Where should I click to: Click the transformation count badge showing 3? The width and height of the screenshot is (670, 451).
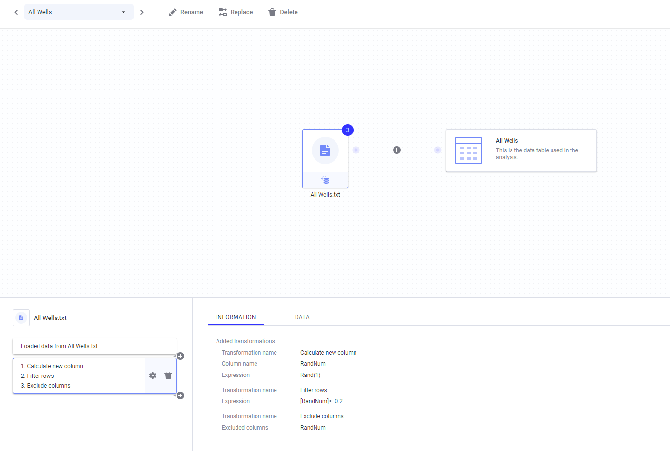tap(348, 130)
